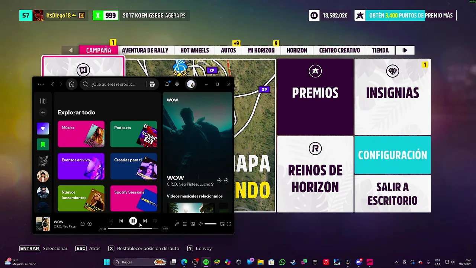Open the Windows Start button

pyautogui.click(x=106, y=262)
